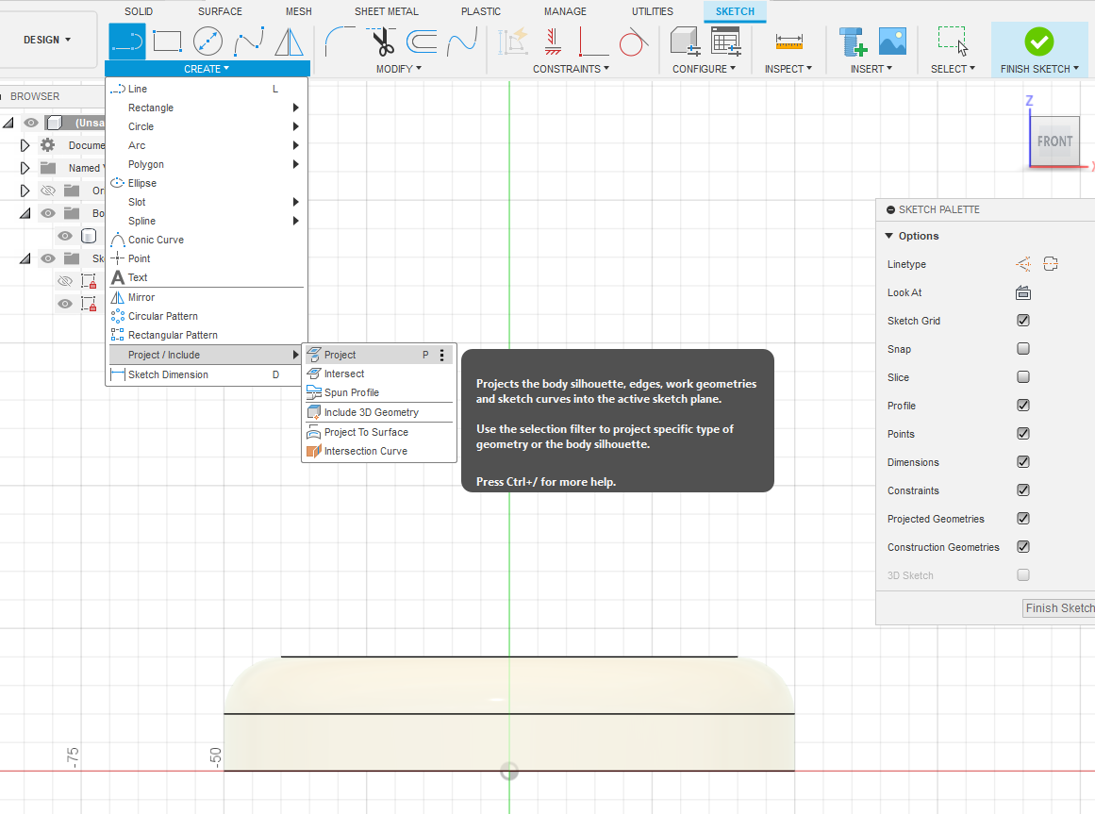The image size is (1095, 814).
Task: Select the 2-Point Rectangle tool
Action: 167,42
